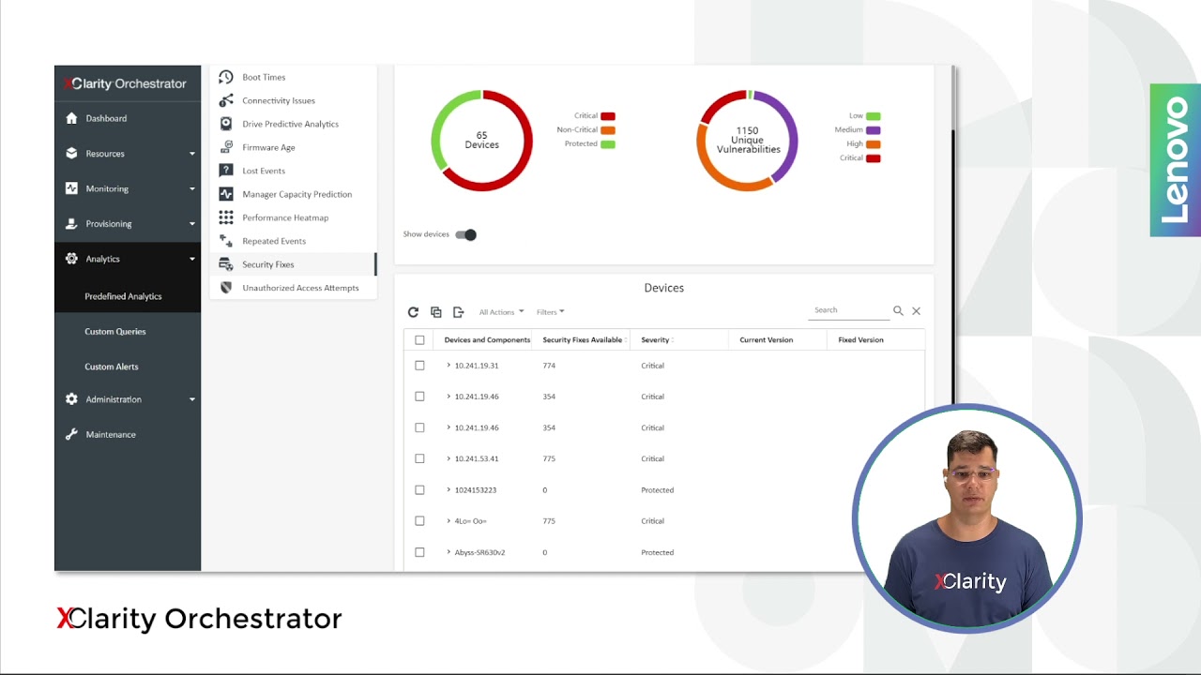This screenshot has height=675, width=1201.
Task: Expand the Administration menu arrow
Action: 192,399
